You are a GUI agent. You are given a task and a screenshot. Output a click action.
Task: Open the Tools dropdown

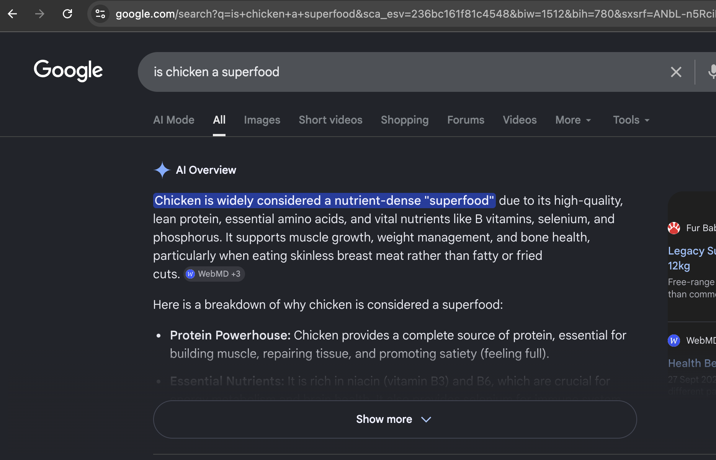click(x=631, y=120)
